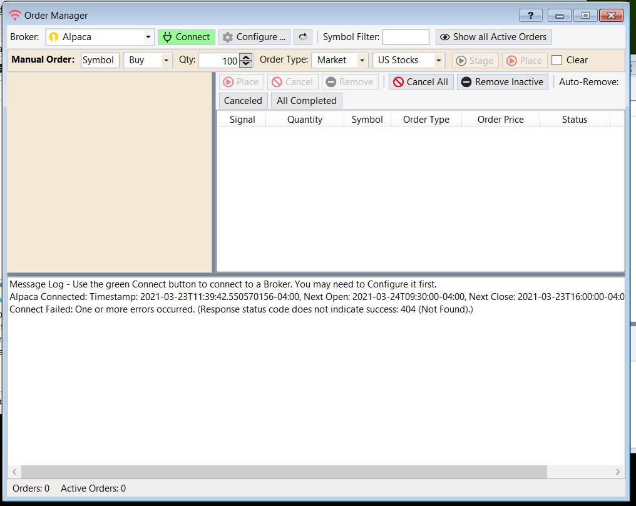
Task: Click the 'Message Log - Use the green Connect' line
Action: click(x=223, y=284)
